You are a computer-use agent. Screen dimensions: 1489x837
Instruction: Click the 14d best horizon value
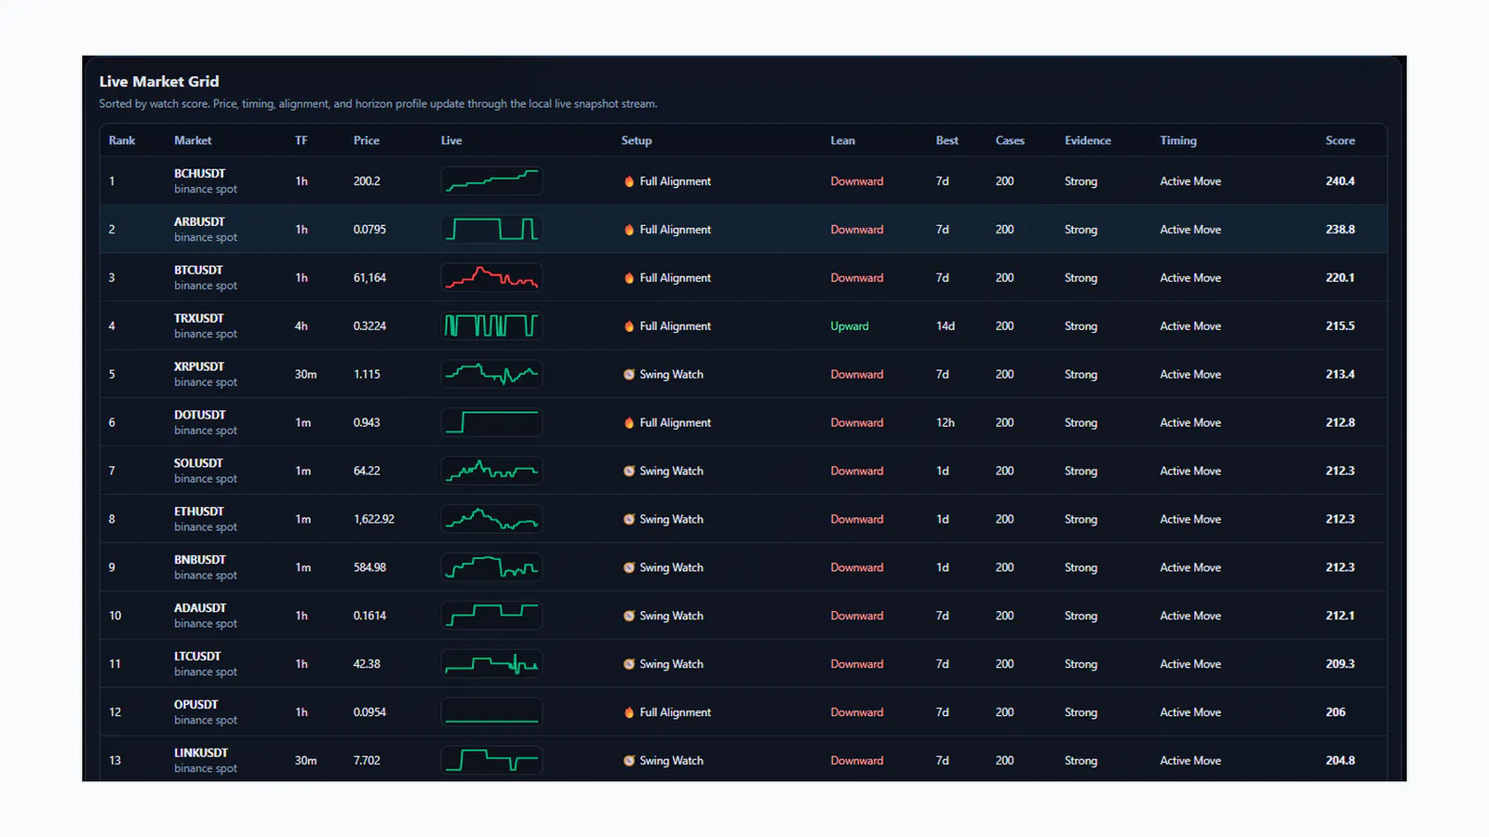pyautogui.click(x=946, y=326)
